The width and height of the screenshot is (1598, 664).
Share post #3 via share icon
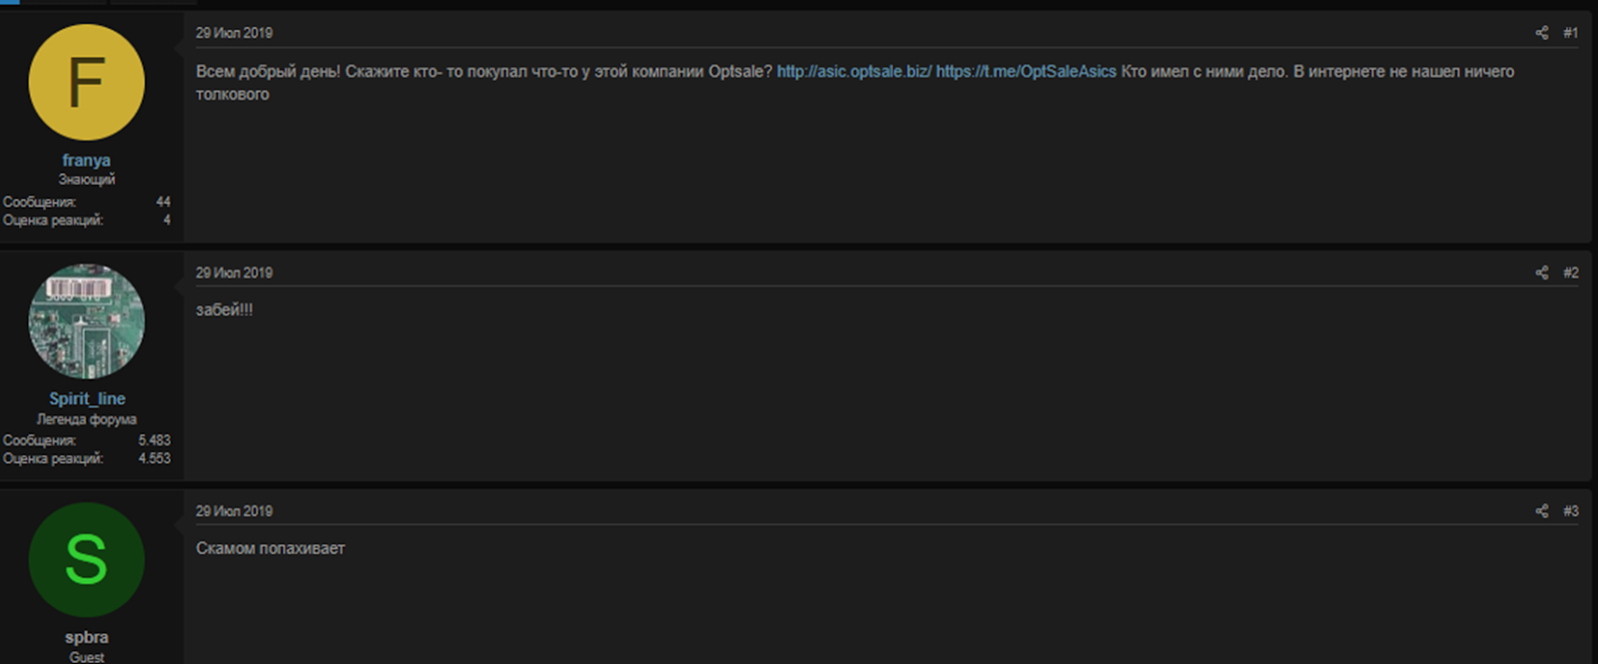pyautogui.click(x=1541, y=511)
